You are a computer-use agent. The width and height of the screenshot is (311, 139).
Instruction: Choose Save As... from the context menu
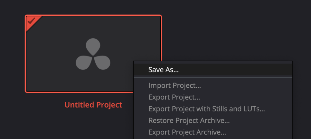pyautogui.click(x=163, y=70)
